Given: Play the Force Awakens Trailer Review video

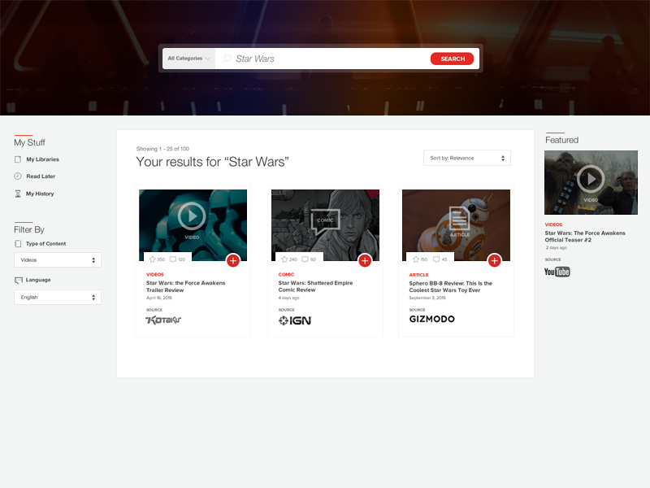Looking at the screenshot, I should (193, 216).
